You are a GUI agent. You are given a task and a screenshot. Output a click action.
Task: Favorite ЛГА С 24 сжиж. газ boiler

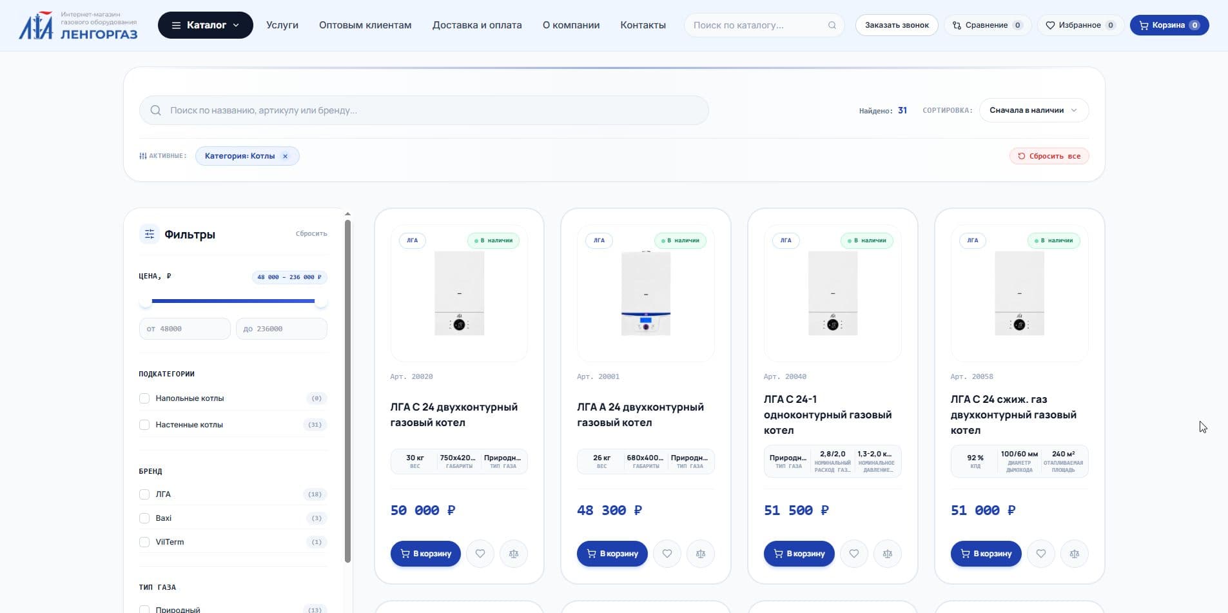[x=1041, y=554]
